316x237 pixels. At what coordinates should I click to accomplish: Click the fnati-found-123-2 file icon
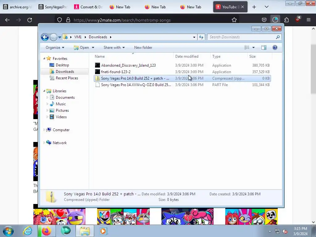tap(98, 72)
